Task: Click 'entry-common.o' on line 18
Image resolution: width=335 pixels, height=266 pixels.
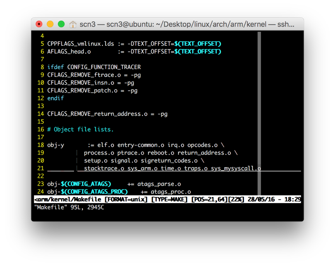Action: coord(141,145)
